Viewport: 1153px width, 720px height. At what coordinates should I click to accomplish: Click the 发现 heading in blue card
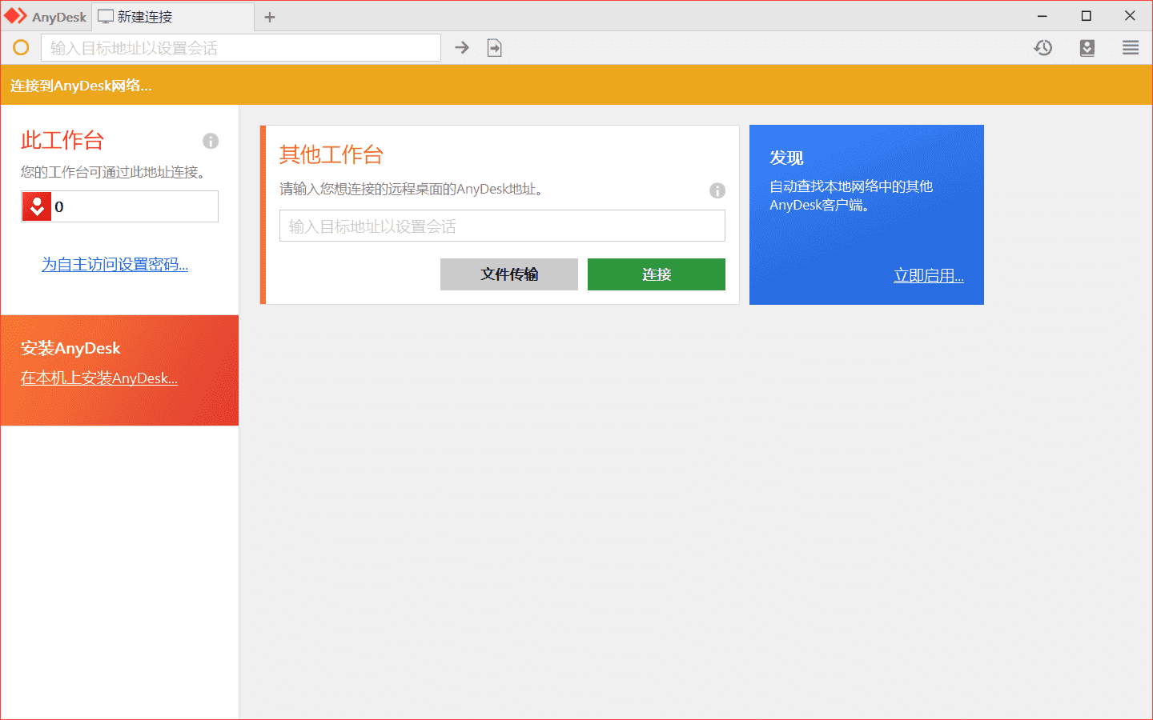(x=786, y=158)
